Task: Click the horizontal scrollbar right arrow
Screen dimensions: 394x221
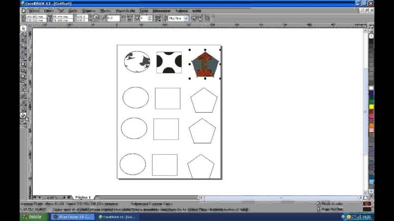Action: click(361, 198)
